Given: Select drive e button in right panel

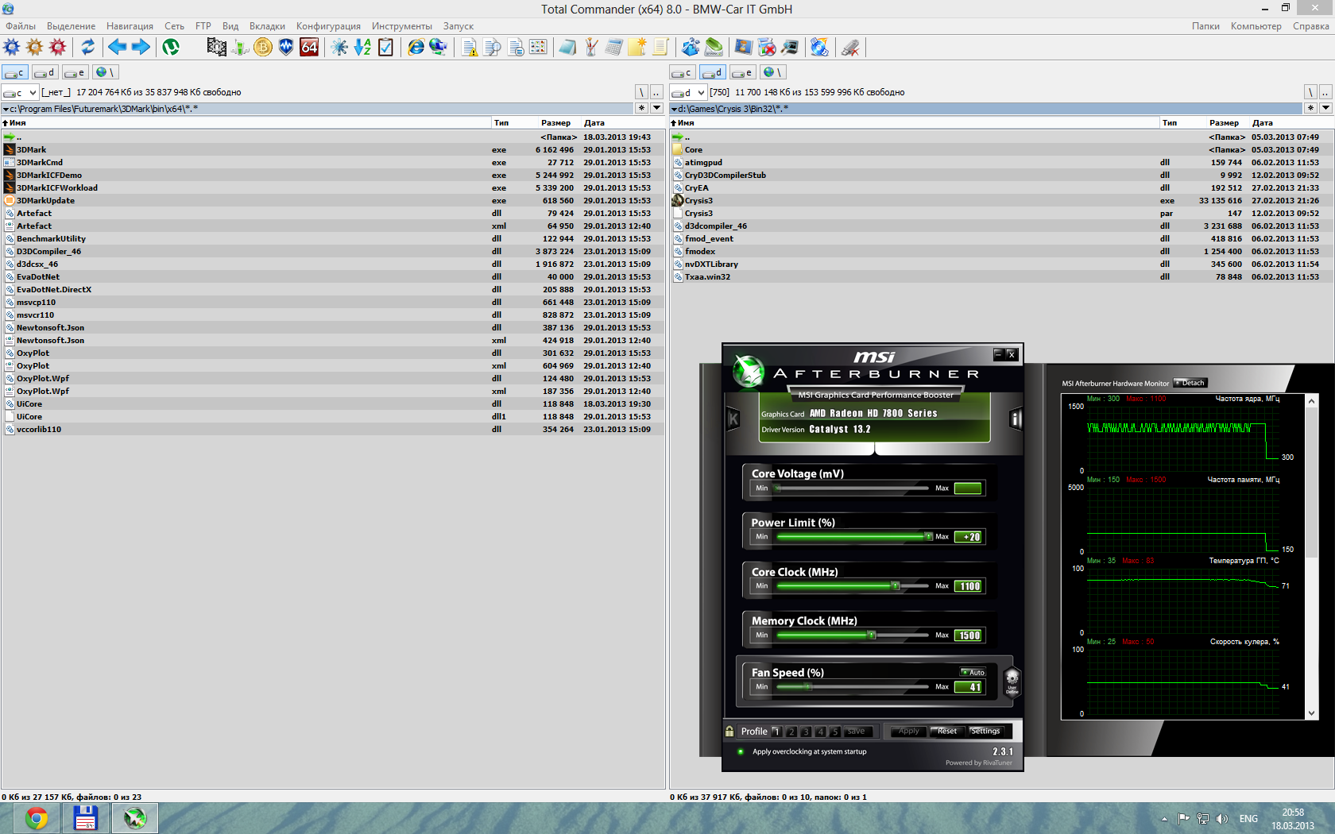Looking at the screenshot, I should click(x=742, y=72).
